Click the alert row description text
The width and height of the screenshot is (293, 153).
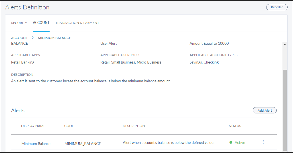tap(168, 142)
